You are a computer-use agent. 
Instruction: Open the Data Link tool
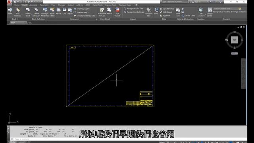[178, 12]
